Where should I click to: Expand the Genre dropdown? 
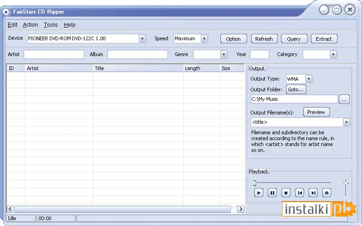pyautogui.click(x=224, y=54)
